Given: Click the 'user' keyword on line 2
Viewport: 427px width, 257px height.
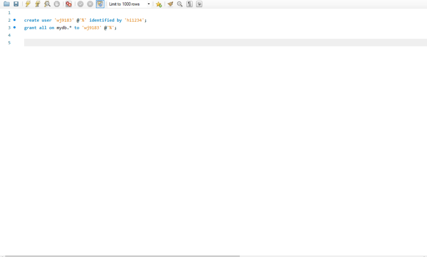Looking at the screenshot, I should tap(46, 20).
